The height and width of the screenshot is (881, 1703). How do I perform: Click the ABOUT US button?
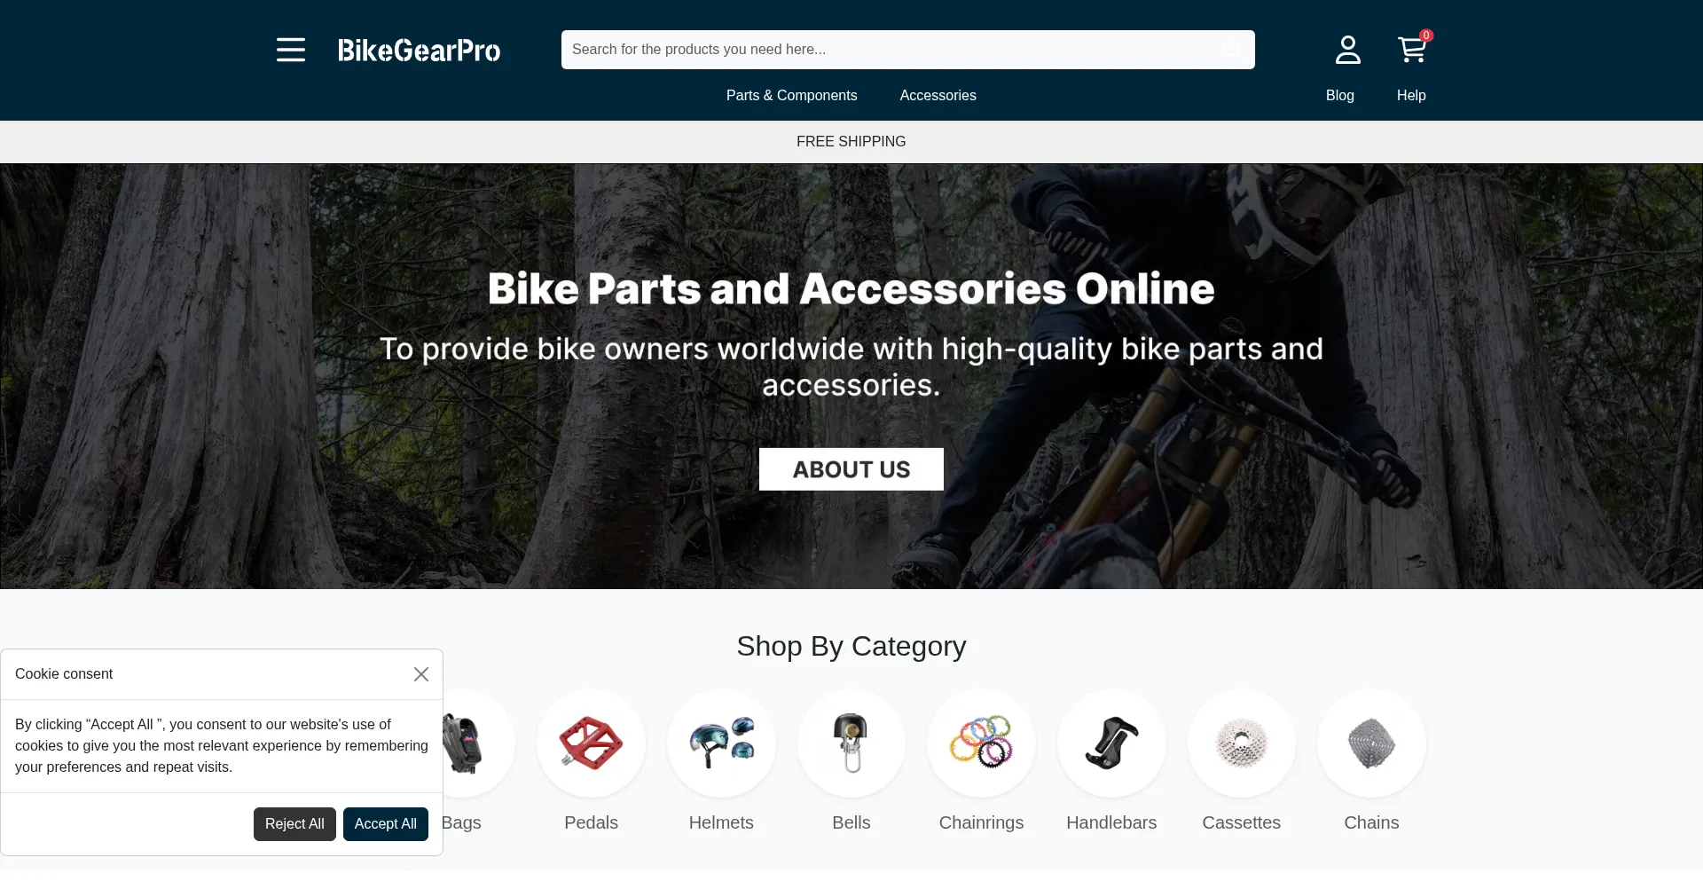click(x=851, y=469)
